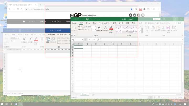Open the quick access toolbar customize arrow in Excel
Screen dimensions: 189x106
point(100,19)
